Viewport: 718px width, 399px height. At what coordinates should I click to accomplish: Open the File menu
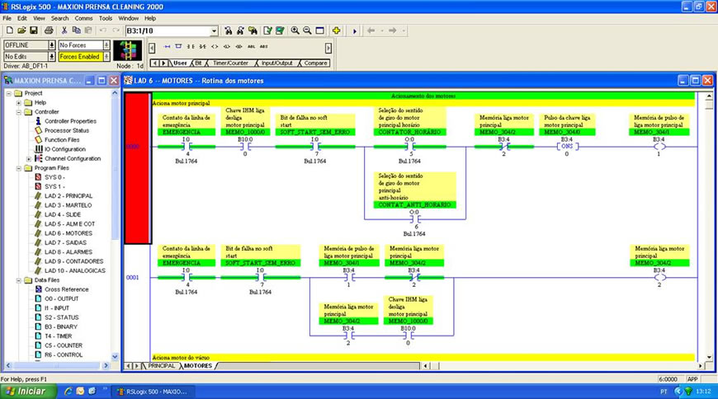click(7, 18)
